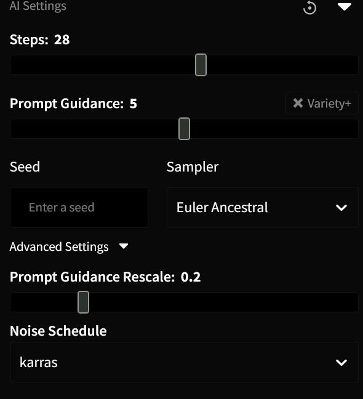Screen dimensions: 363x399
Task: Click the 'Prompt Guidance Rescale: 0.2' label
Action: tap(105, 277)
